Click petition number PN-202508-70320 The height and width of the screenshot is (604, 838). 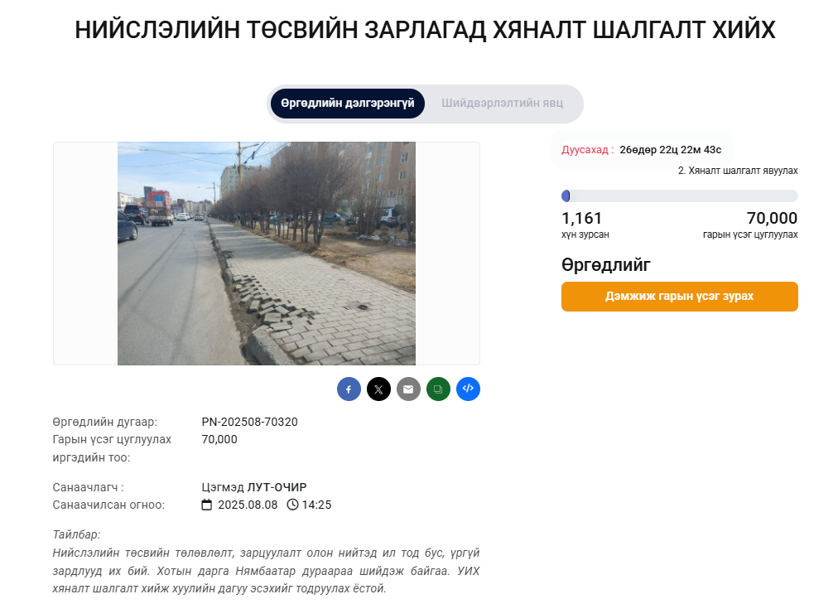[x=249, y=422]
